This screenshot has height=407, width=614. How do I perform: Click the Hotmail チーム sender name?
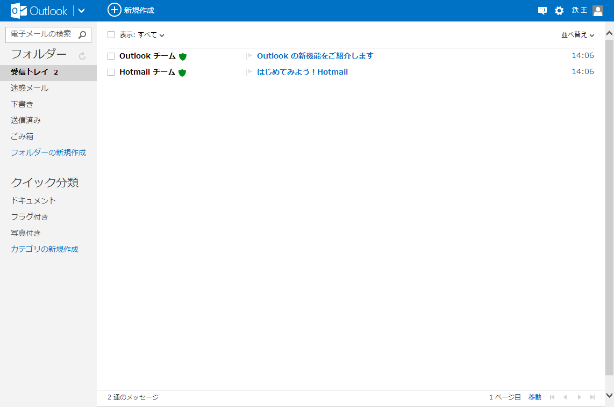click(x=147, y=72)
